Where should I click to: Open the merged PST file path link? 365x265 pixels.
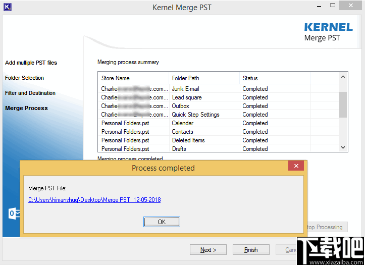tap(94, 199)
